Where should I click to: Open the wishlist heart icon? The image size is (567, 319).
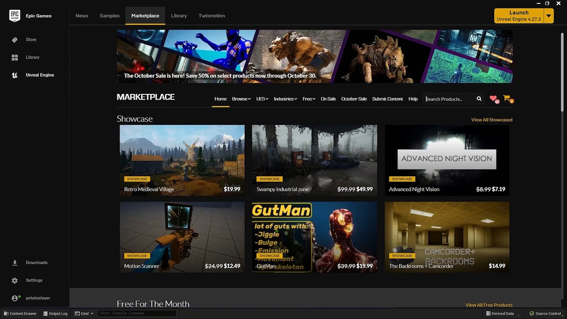(x=493, y=99)
